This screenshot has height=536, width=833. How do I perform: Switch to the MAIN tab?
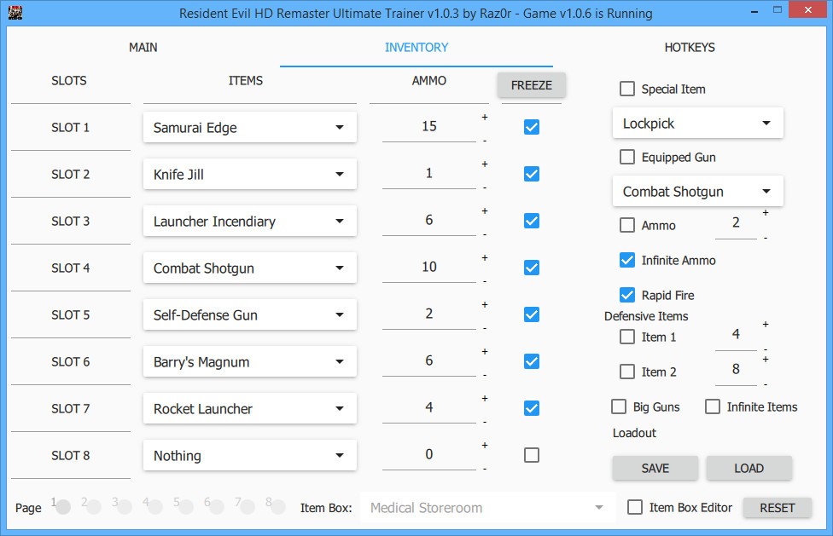[x=143, y=48]
